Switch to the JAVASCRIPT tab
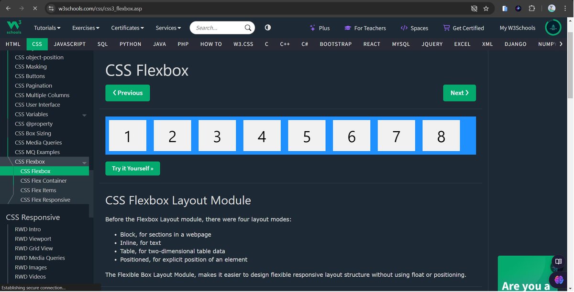The height and width of the screenshot is (292, 574). pyautogui.click(x=69, y=44)
